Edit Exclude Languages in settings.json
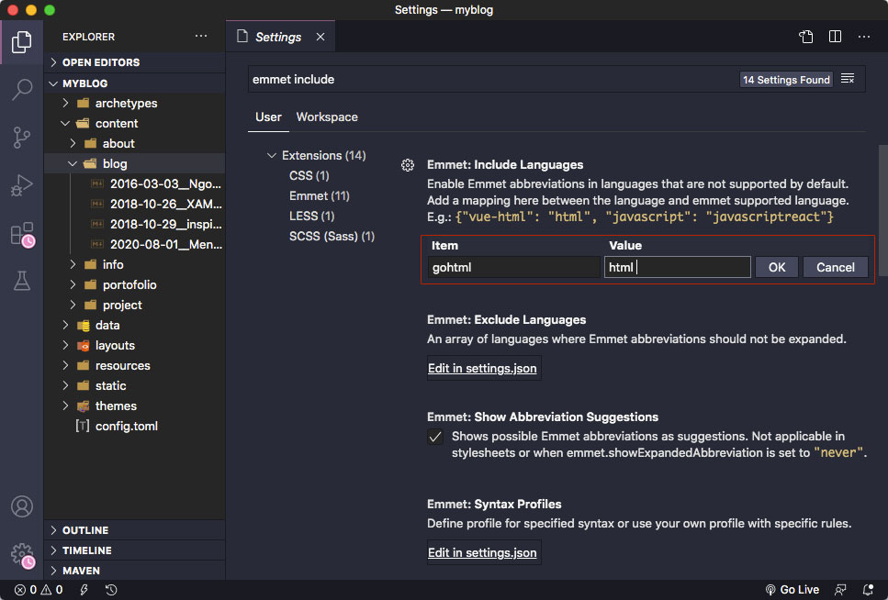Image resolution: width=888 pixels, height=600 pixels. point(482,369)
